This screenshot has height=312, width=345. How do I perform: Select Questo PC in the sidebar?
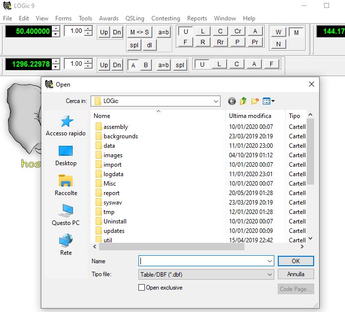tap(66, 215)
